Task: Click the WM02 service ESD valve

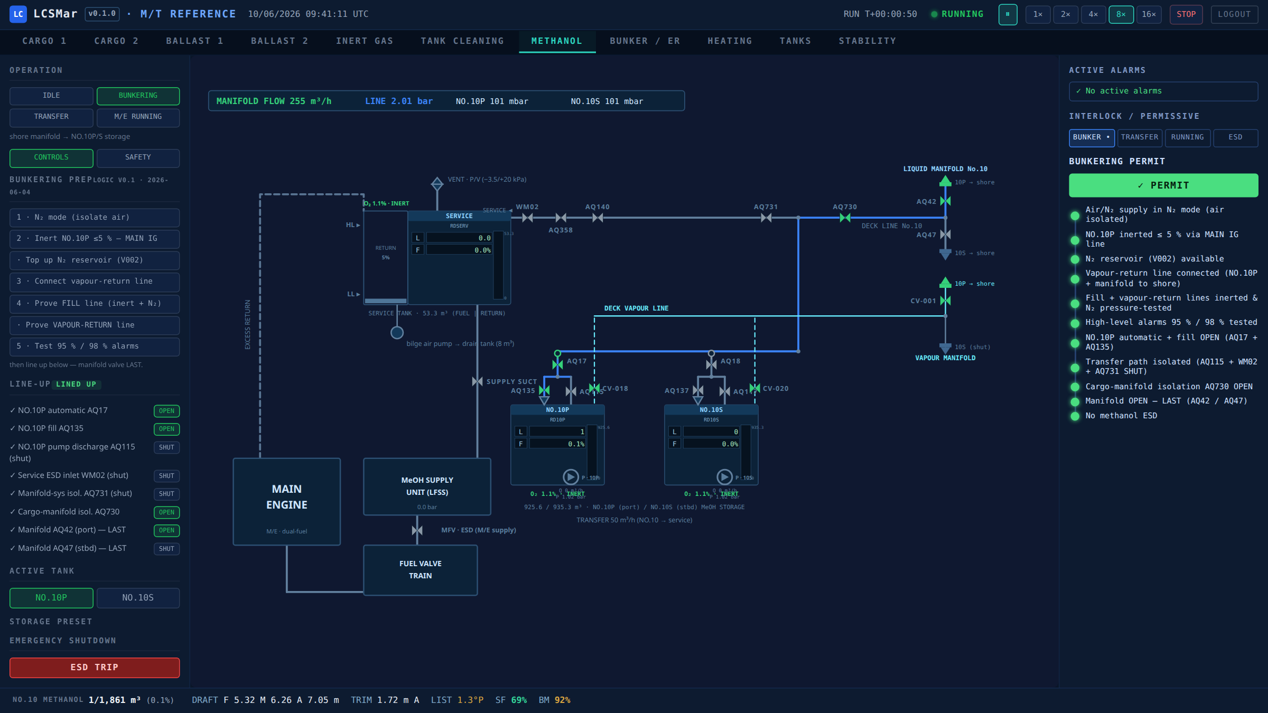Action: [x=527, y=218]
